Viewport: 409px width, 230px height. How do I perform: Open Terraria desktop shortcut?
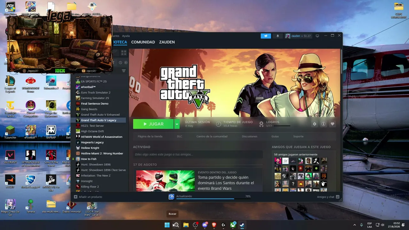[31, 206]
